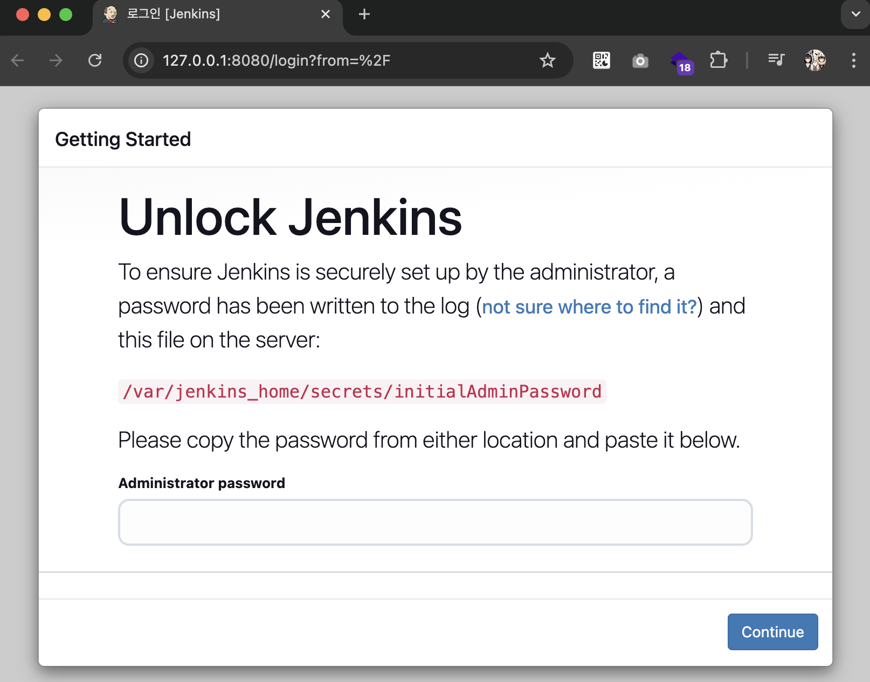
Task: Click 'Please copy the password' instruction text
Action: tap(429, 440)
